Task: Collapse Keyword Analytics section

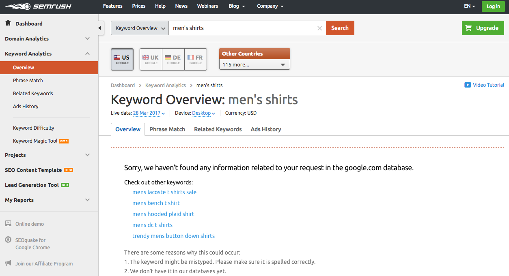Action: click(x=49, y=54)
